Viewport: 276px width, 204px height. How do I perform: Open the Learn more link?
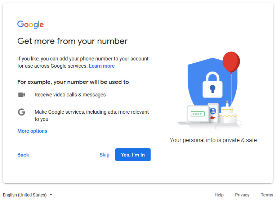(x=102, y=66)
